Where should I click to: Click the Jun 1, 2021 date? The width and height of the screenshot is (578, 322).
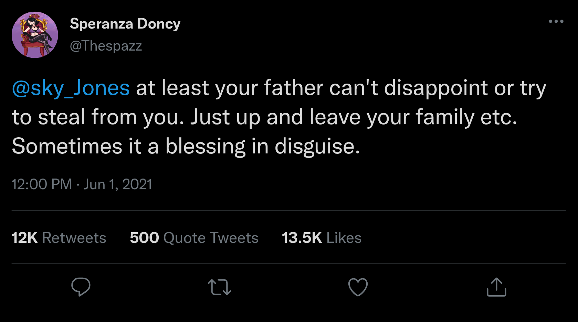pyautogui.click(x=118, y=184)
